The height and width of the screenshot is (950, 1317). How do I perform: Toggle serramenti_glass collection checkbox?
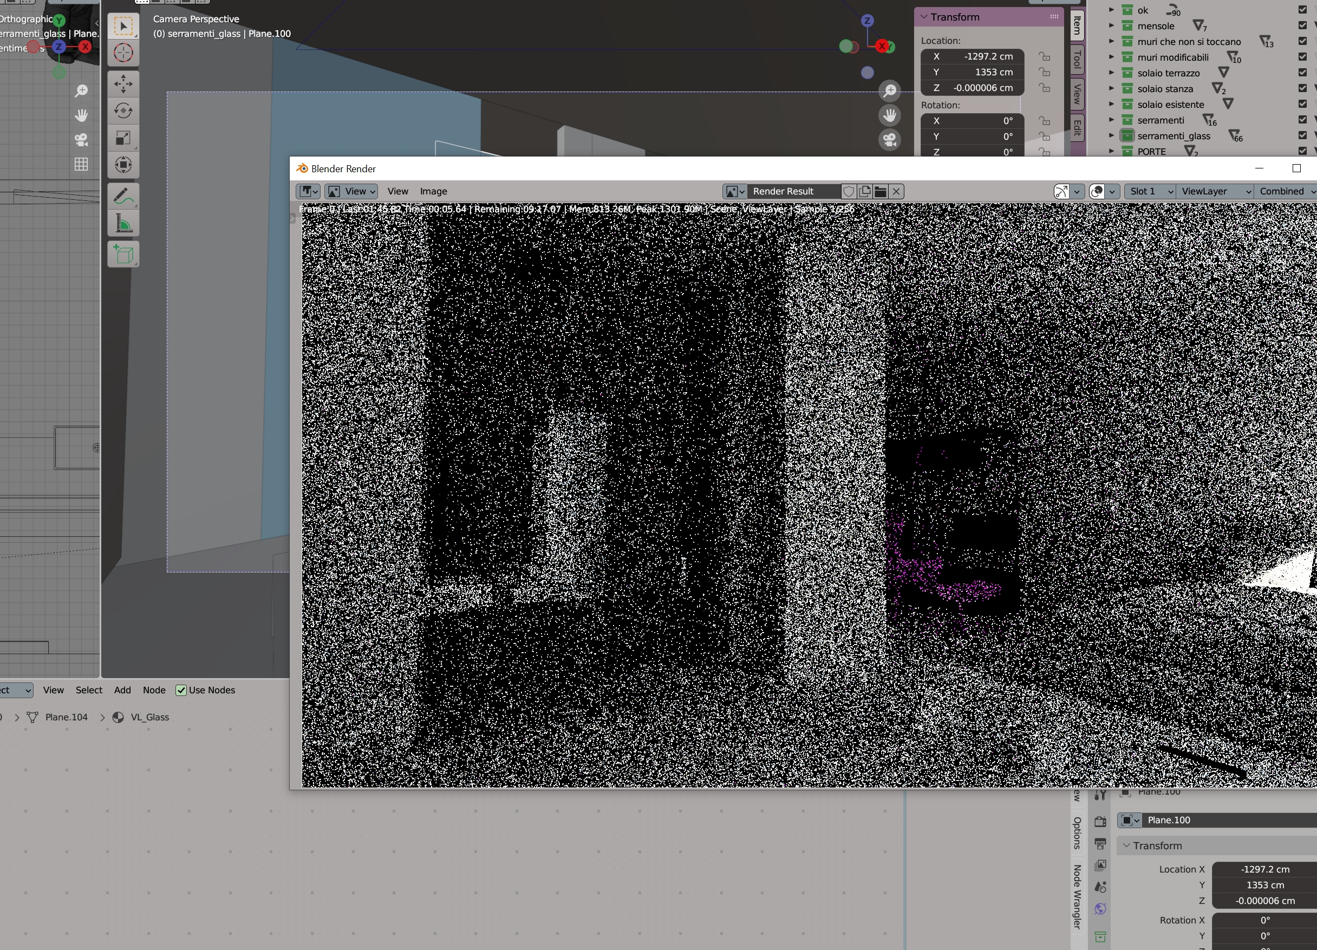[x=1302, y=135]
